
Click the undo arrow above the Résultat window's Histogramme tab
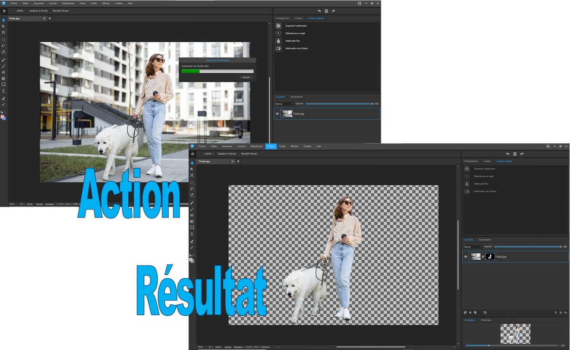pos(508,154)
